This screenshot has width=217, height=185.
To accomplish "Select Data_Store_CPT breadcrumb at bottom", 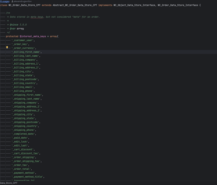I will (x=9, y=183).
